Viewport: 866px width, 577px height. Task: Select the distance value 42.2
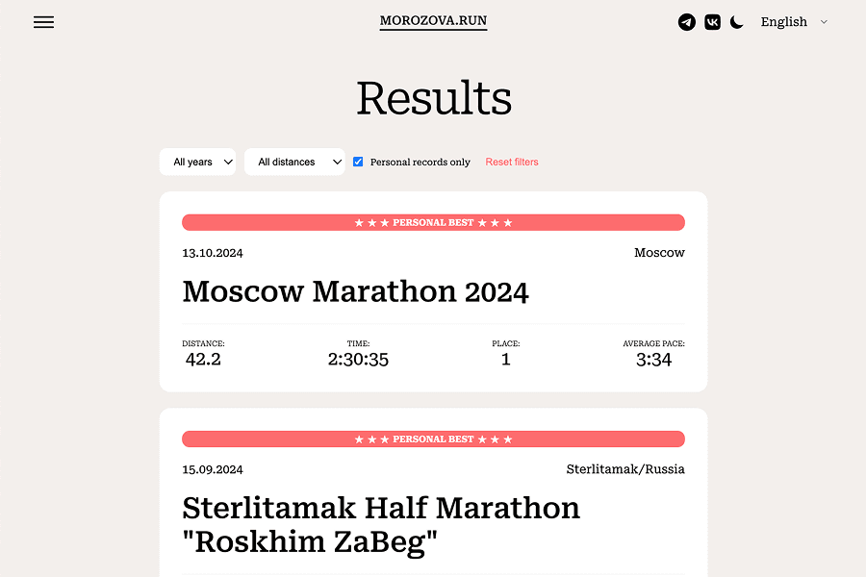(203, 359)
